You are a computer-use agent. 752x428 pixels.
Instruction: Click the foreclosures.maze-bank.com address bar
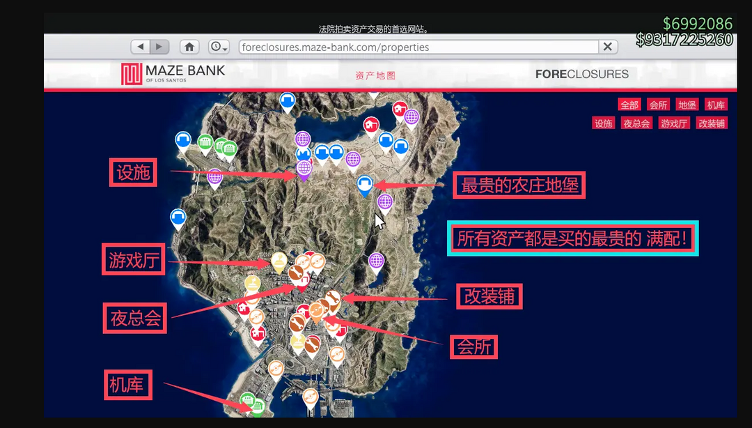point(418,47)
